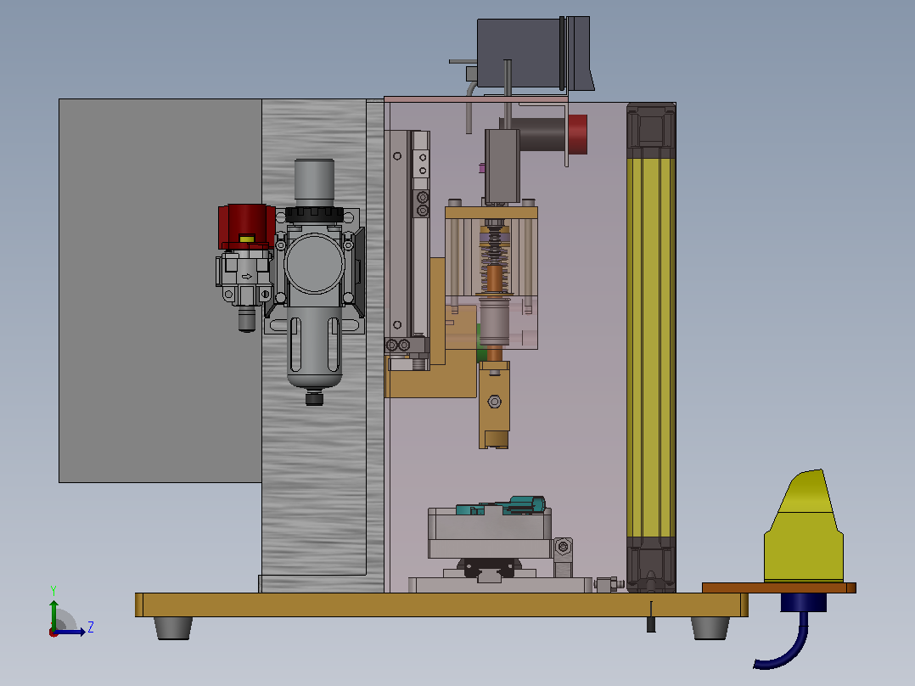The width and height of the screenshot is (915, 686).
Task: Click the green Y axis arrow of triad
Action: pyautogui.click(x=53, y=614)
